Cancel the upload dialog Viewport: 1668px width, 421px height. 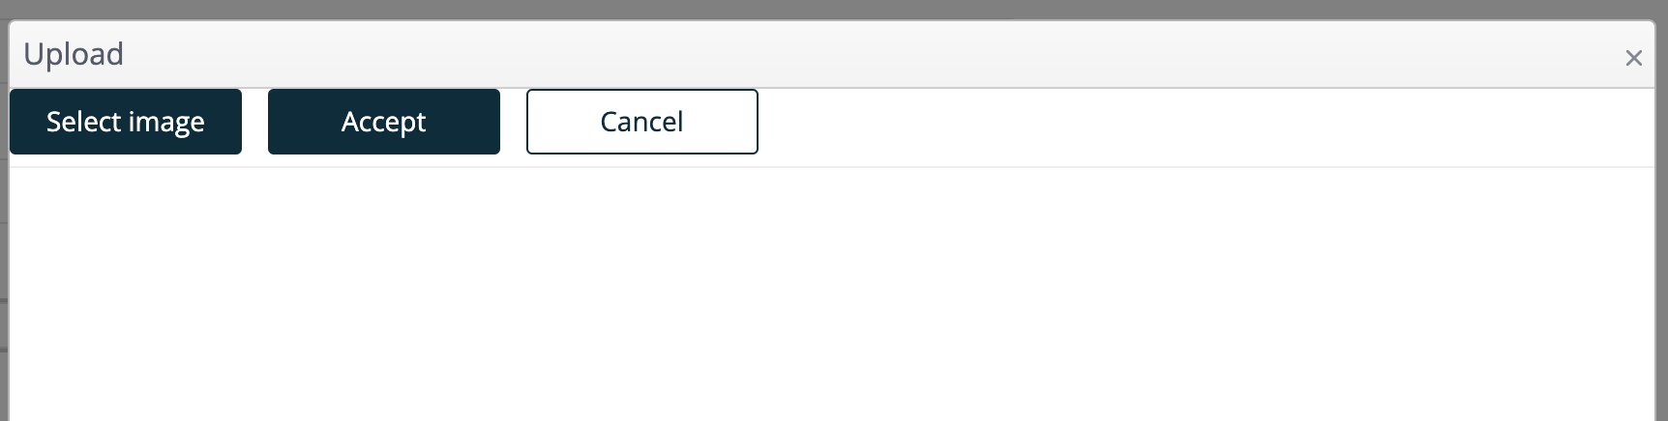click(x=642, y=122)
